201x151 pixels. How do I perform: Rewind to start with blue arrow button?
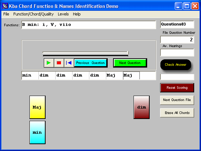[69, 63]
